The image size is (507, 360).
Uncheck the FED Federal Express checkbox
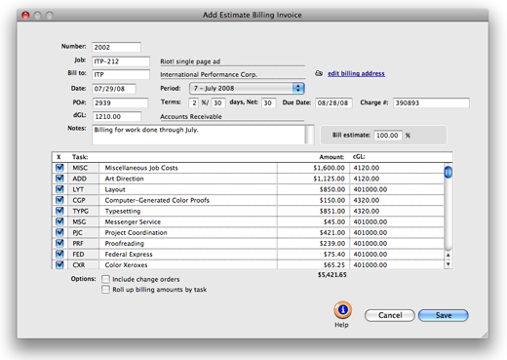59,254
